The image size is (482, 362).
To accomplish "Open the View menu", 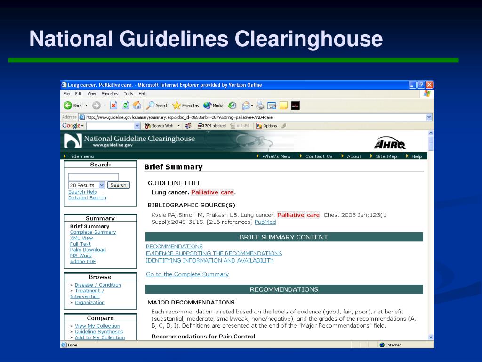I will click(x=92, y=94).
